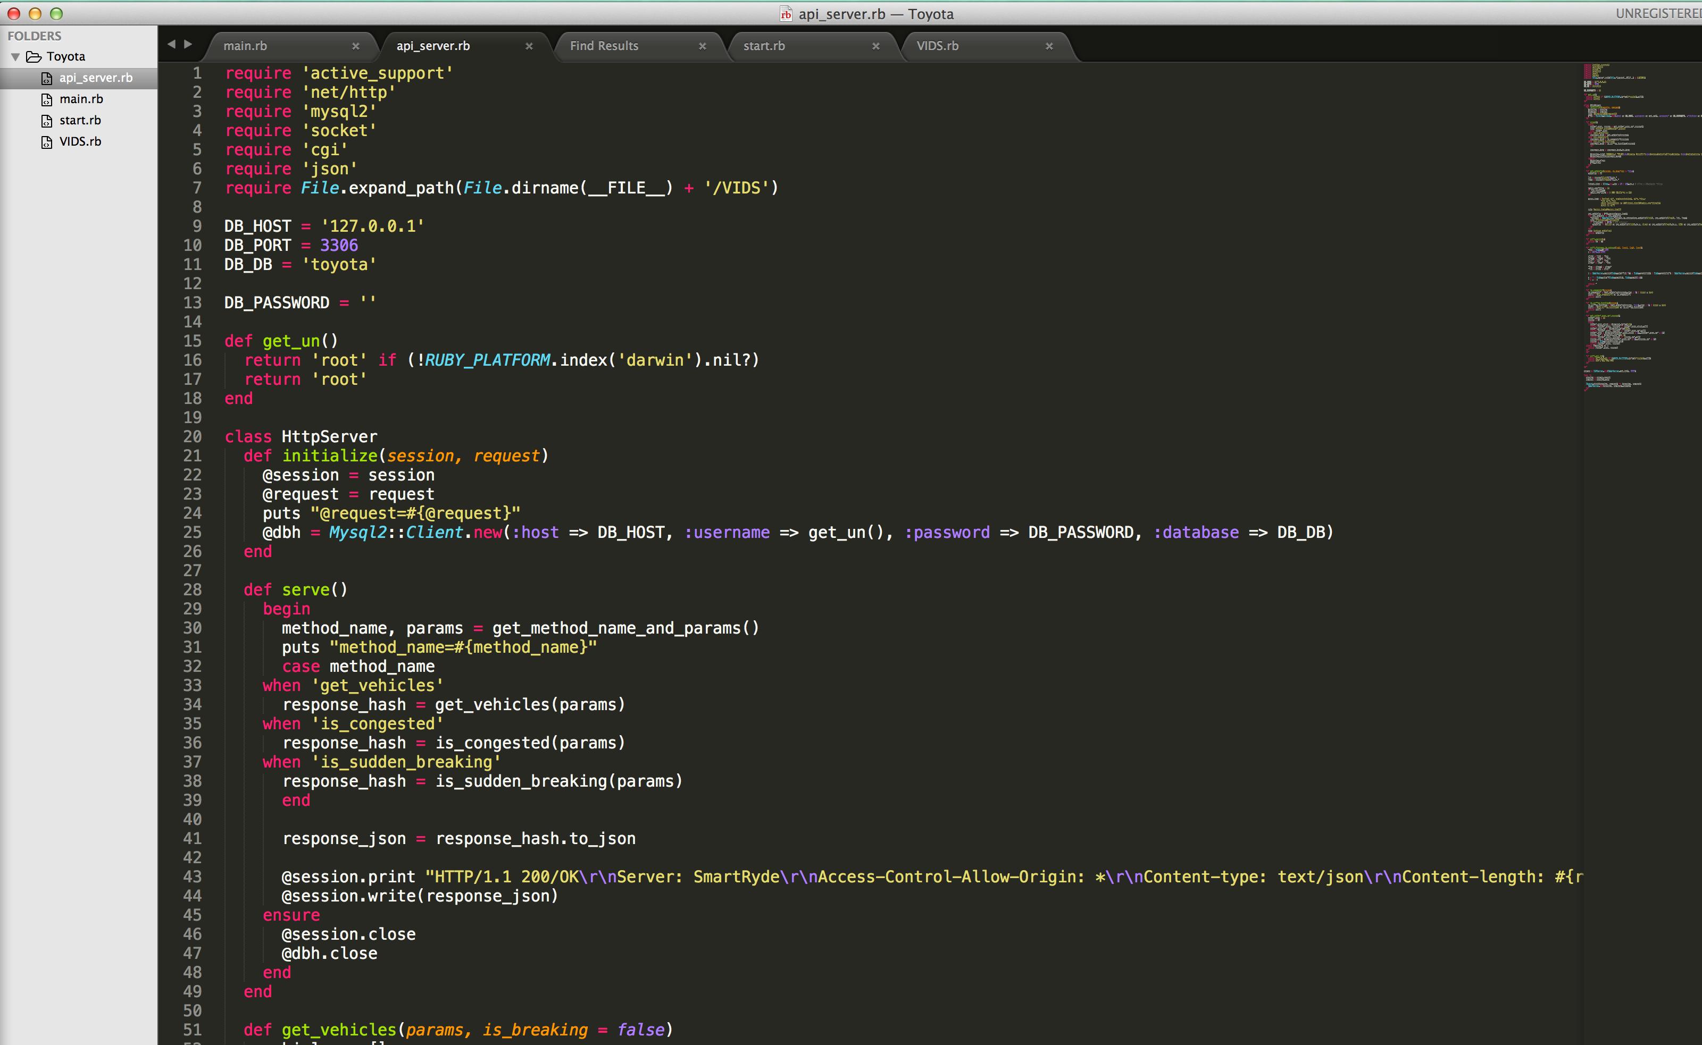
Task: Open start.rb from the folder list
Action: click(x=80, y=120)
